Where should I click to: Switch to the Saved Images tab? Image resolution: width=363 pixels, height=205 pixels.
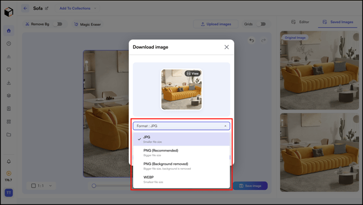click(338, 22)
